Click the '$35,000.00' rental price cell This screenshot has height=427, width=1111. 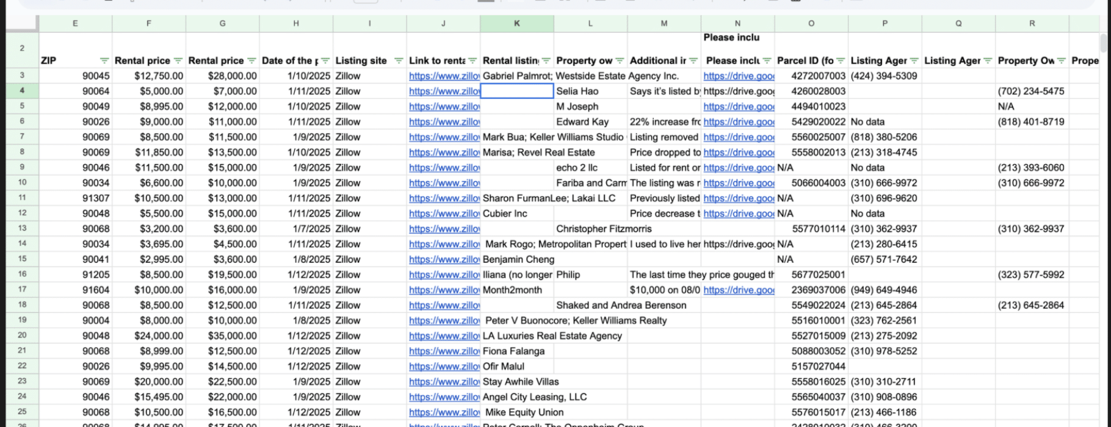[223, 336]
